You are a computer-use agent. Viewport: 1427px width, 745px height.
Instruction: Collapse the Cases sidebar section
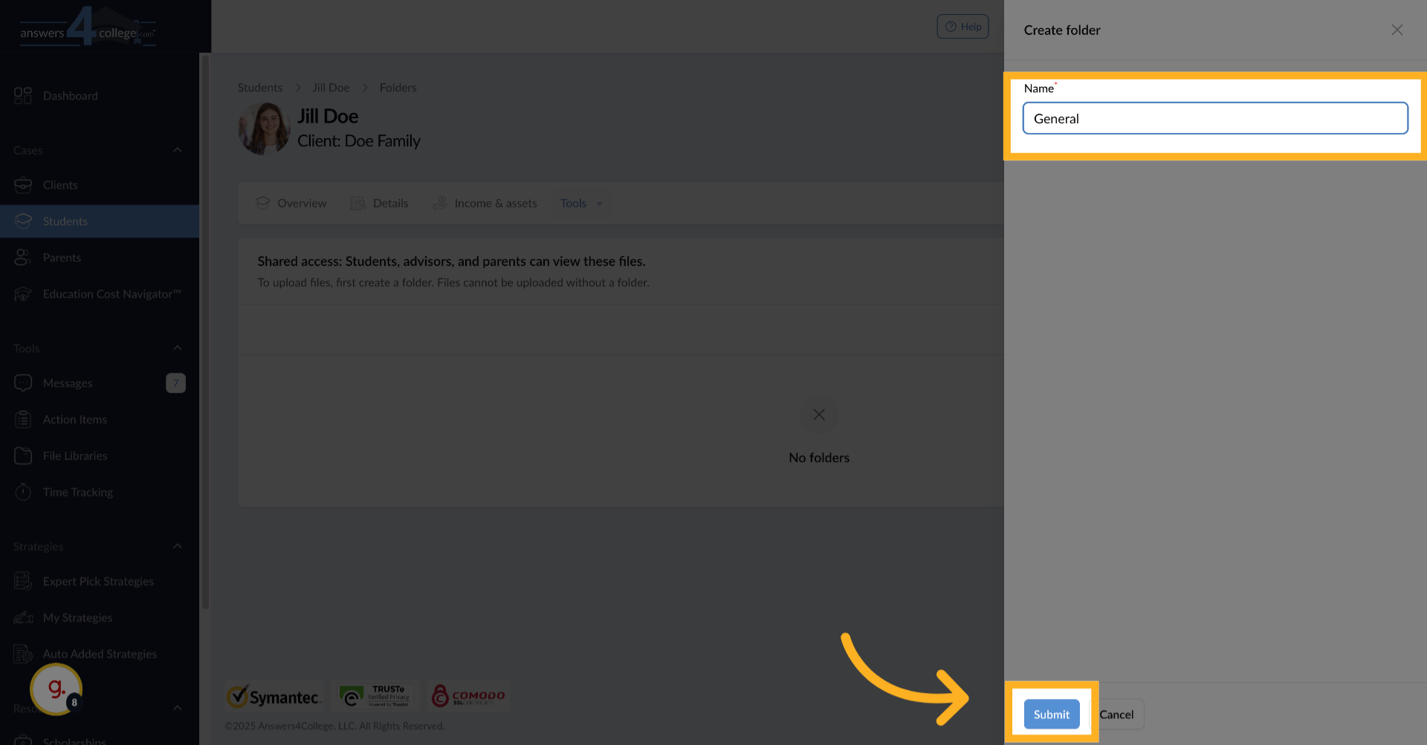(177, 150)
